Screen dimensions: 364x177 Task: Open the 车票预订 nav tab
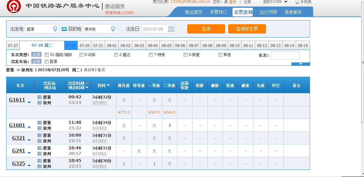[x=219, y=12]
